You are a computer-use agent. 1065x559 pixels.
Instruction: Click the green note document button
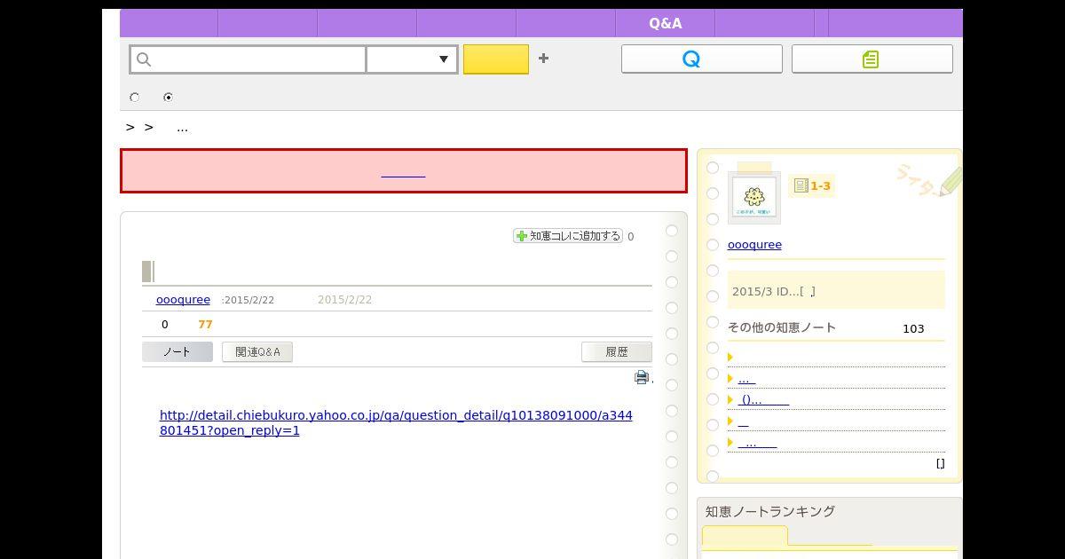872,59
